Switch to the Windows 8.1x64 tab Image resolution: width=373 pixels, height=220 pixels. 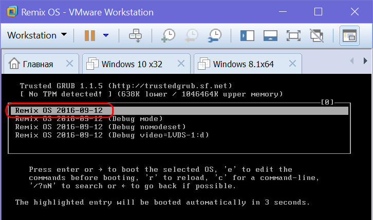coord(248,64)
